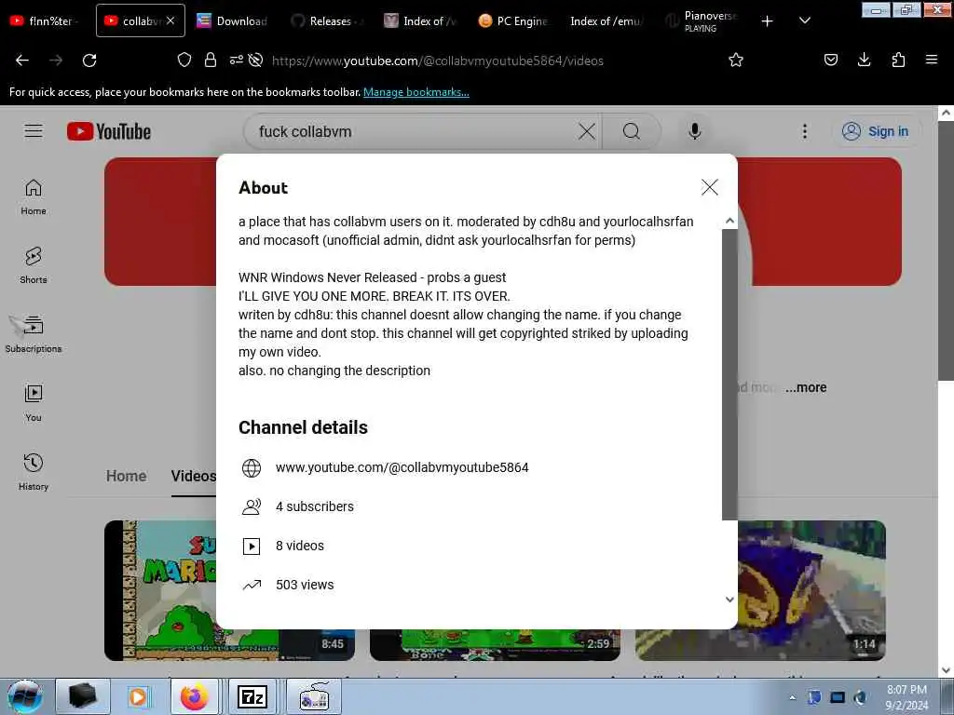Viewport: 954px width, 715px height.
Task: Open 7-Zip from the taskbar
Action: [252, 696]
